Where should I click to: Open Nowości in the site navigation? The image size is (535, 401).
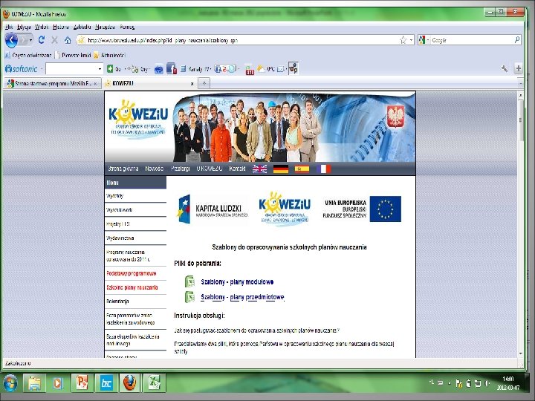point(155,169)
